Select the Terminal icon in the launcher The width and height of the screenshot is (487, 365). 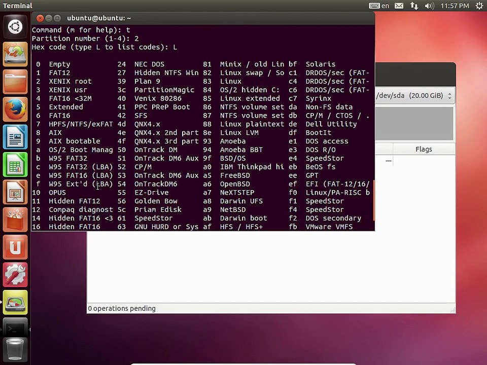tap(15, 328)
